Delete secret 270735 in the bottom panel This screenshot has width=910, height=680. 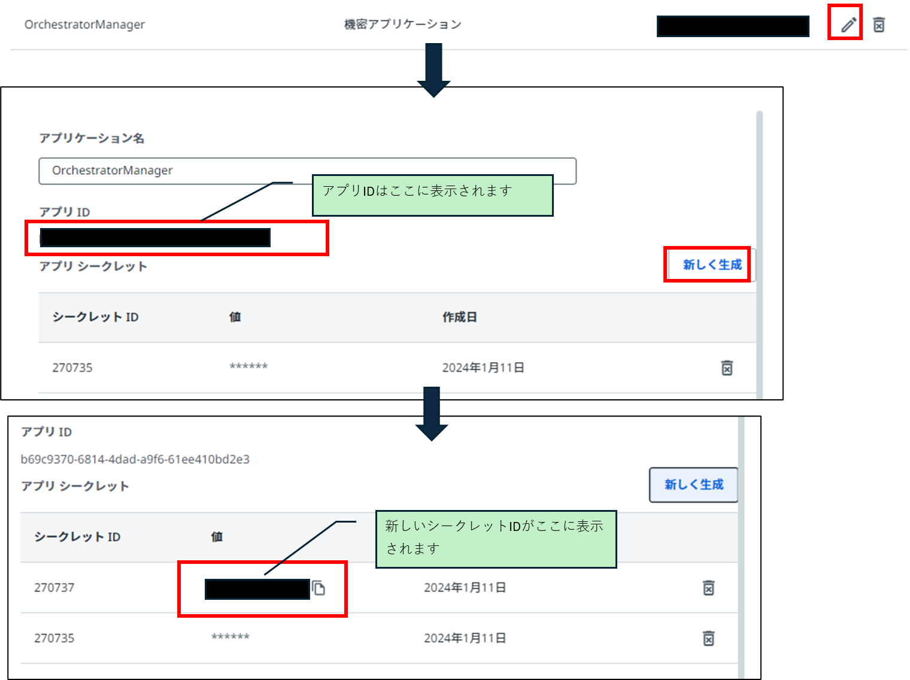tap(708, 638)
